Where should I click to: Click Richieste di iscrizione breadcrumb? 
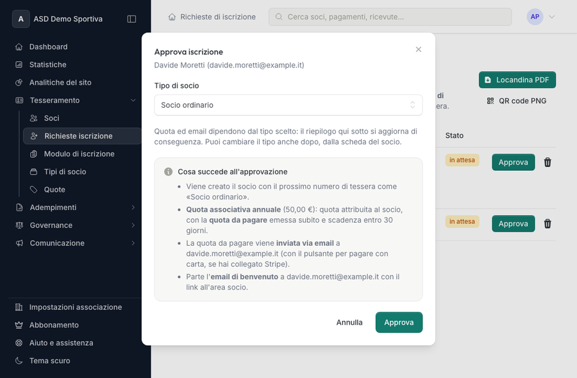pyautogui.click(x=218, y=17)
